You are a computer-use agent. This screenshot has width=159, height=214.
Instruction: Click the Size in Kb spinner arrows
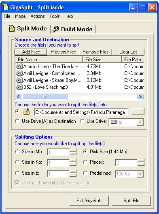[73, 163]
